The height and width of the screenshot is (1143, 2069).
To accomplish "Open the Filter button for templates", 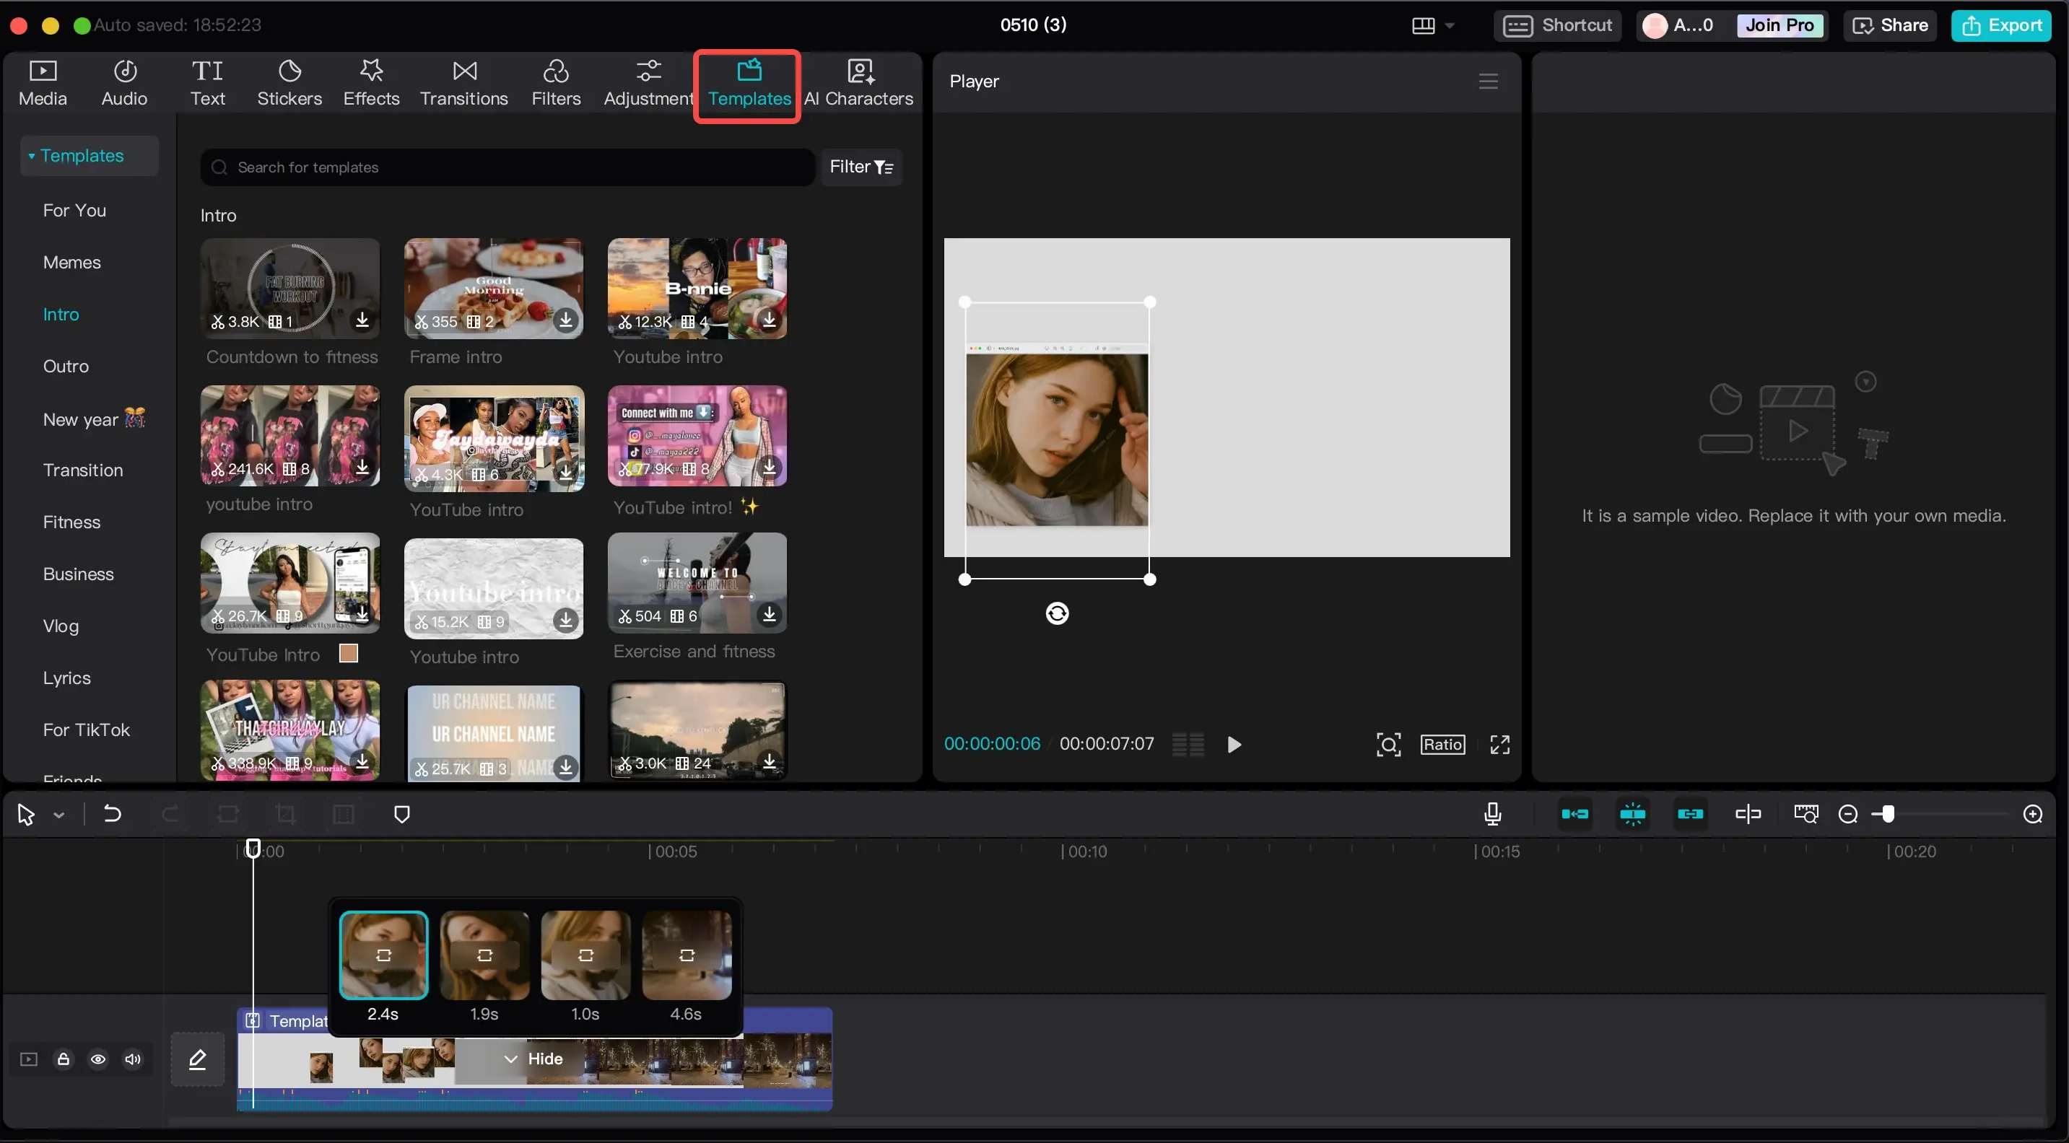I will coord(861,166).
